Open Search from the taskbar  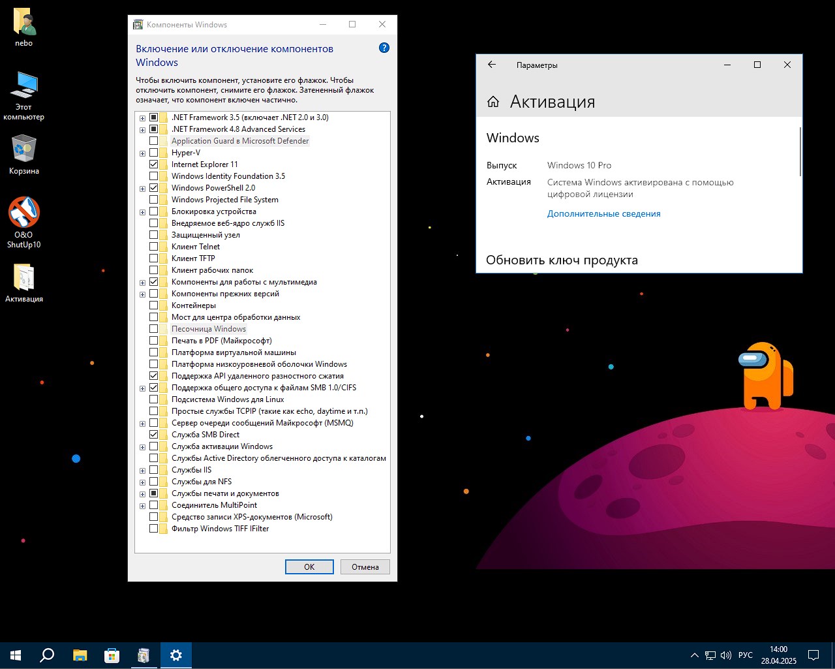tap(46, 655)
